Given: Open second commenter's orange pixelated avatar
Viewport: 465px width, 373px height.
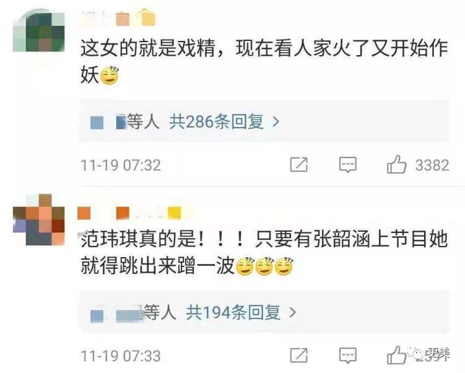Looking at the screenshot, I should point(39,219).
